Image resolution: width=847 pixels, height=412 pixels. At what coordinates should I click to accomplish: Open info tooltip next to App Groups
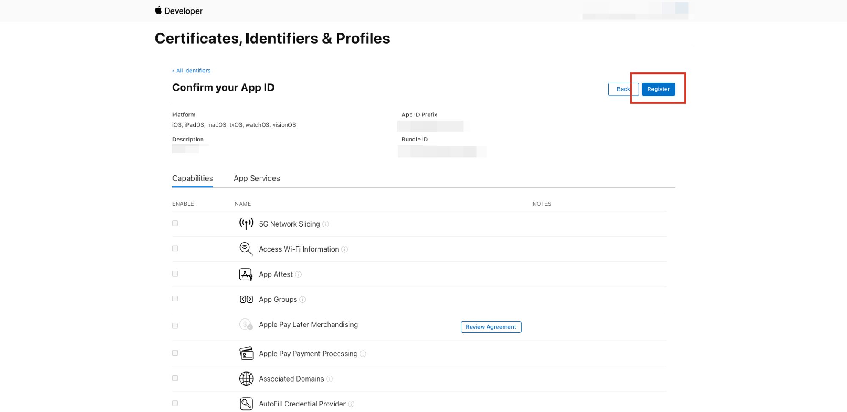click(x=303, y=300)
